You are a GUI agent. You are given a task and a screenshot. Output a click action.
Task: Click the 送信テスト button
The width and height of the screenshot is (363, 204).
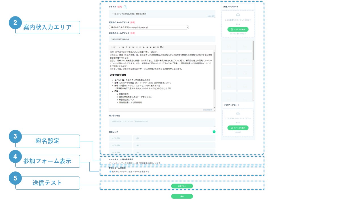pyautogui.click(x=182, y=186)
